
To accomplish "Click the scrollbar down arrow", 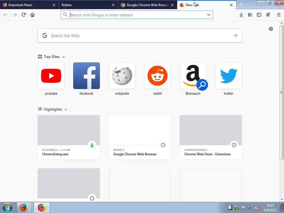I will click(x=282, y=200).
